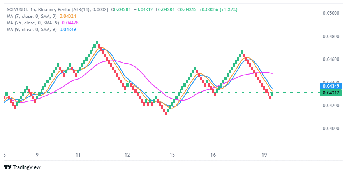
Task: Click the change value +0.00056 (+1.32%)
Action: click(218, 10)
